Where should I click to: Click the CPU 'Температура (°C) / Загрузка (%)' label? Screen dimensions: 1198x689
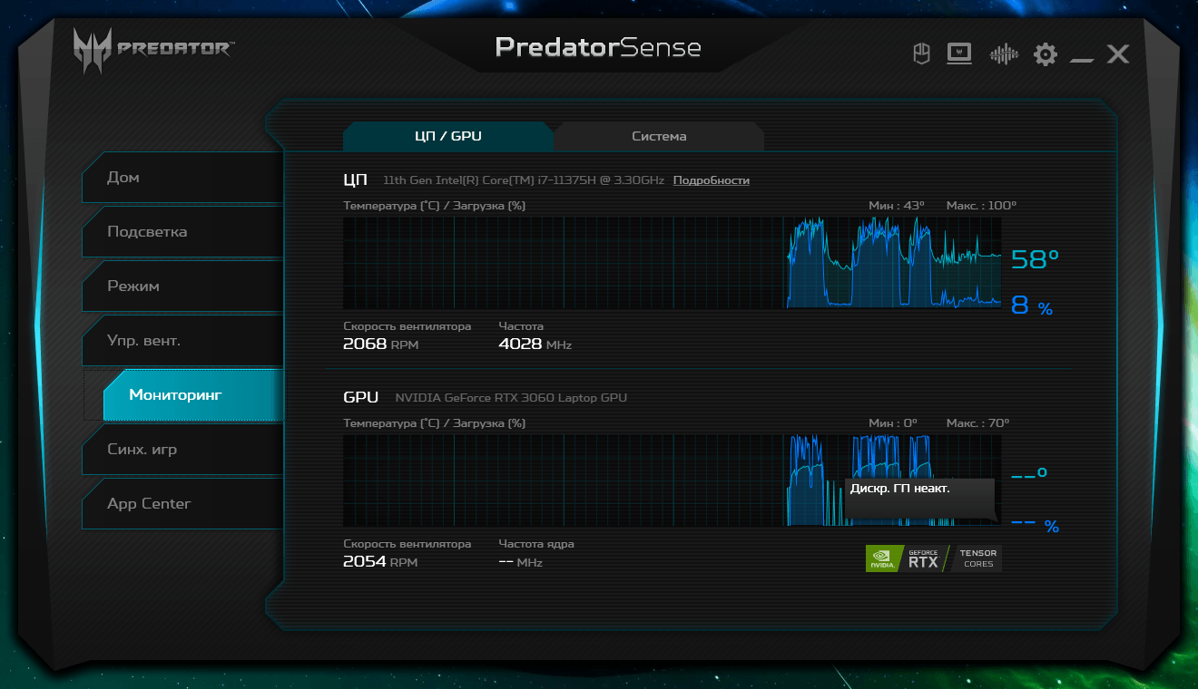click(x=435, y=206)
